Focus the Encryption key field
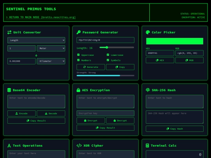The height and width of the screenshot is (158, 211). click(x=105, y=114)
